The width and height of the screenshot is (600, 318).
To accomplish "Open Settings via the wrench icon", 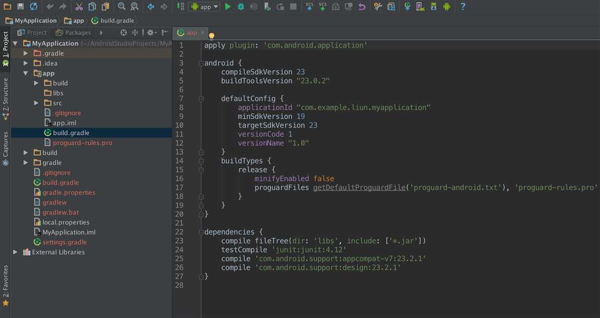I will 377,6.
